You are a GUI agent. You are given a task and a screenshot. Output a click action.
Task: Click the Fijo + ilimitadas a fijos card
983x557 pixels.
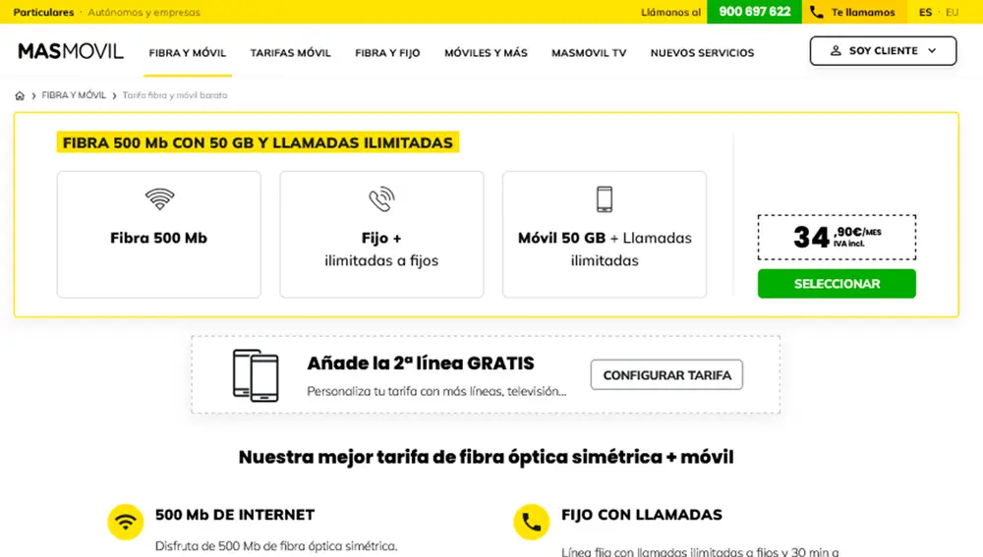[x=381, y=235]
